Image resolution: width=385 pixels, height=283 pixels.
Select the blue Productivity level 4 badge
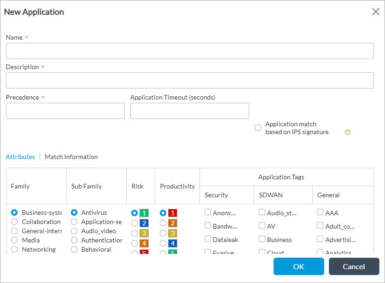click(x=172, y=243)
